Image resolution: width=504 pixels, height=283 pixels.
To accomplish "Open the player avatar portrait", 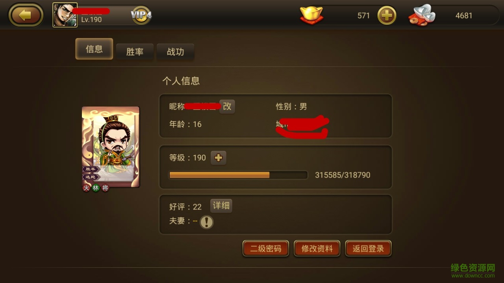I will pyautogui.click(x=65, y=15).
